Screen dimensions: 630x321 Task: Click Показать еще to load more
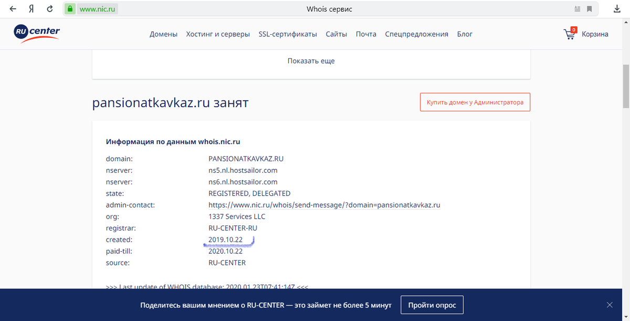[x=311, y=60]
